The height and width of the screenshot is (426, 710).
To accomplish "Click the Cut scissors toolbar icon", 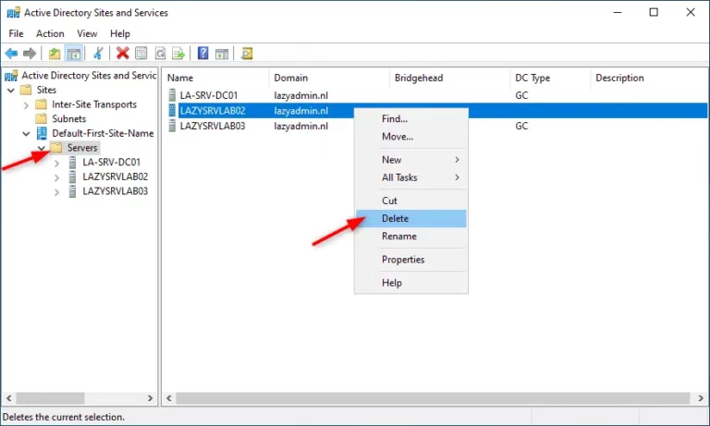I will pos(98,54).
